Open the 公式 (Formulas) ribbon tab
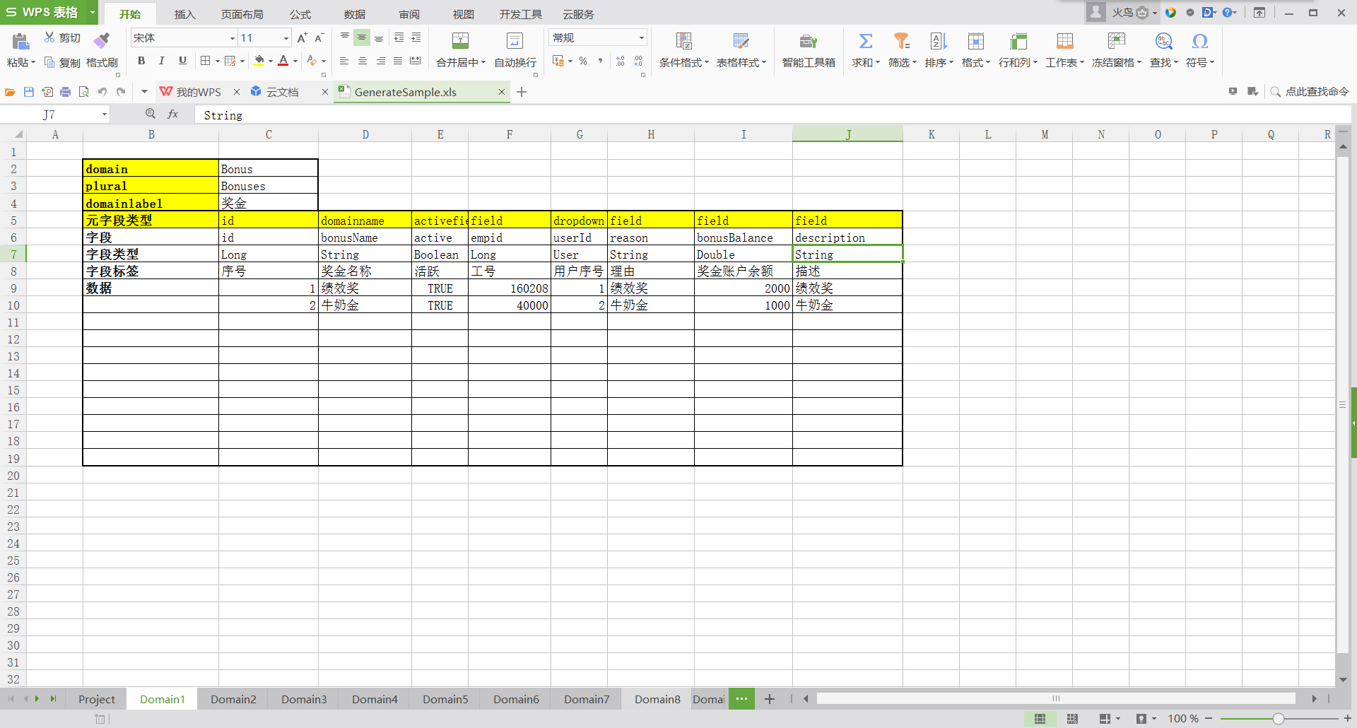The image size is (1357, 728). click(300, 14)
